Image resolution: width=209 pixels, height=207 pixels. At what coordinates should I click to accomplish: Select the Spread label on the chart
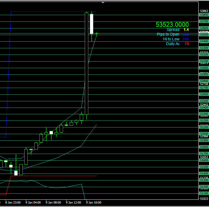pyautogui.click(x=173, y=30)
